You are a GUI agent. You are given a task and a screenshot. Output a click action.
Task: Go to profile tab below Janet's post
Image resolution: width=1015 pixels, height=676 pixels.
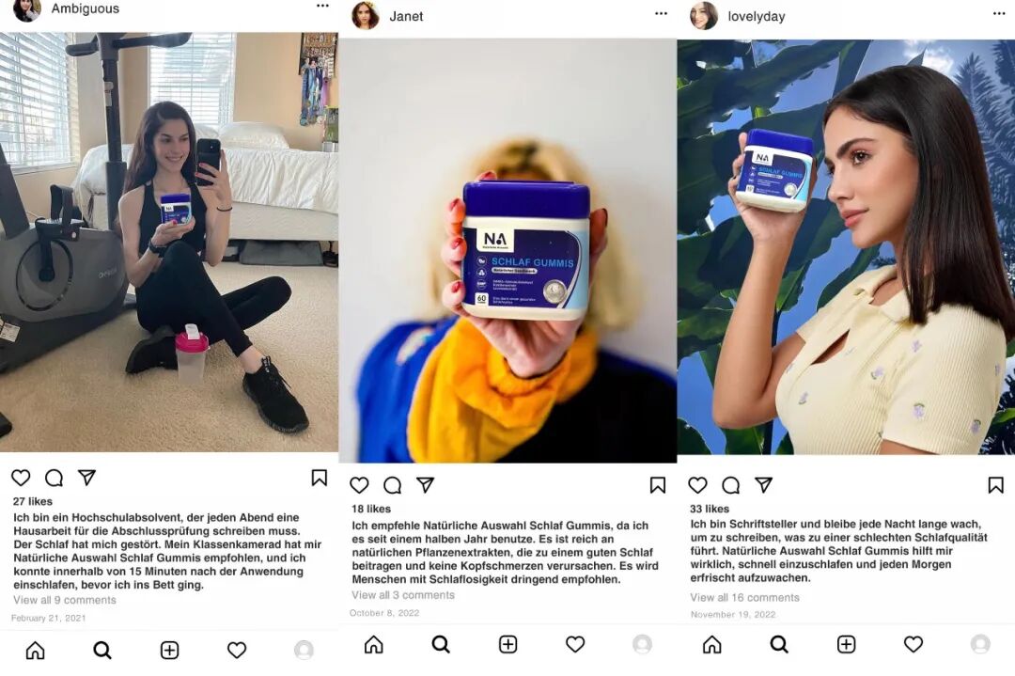(x=642, y=644)
